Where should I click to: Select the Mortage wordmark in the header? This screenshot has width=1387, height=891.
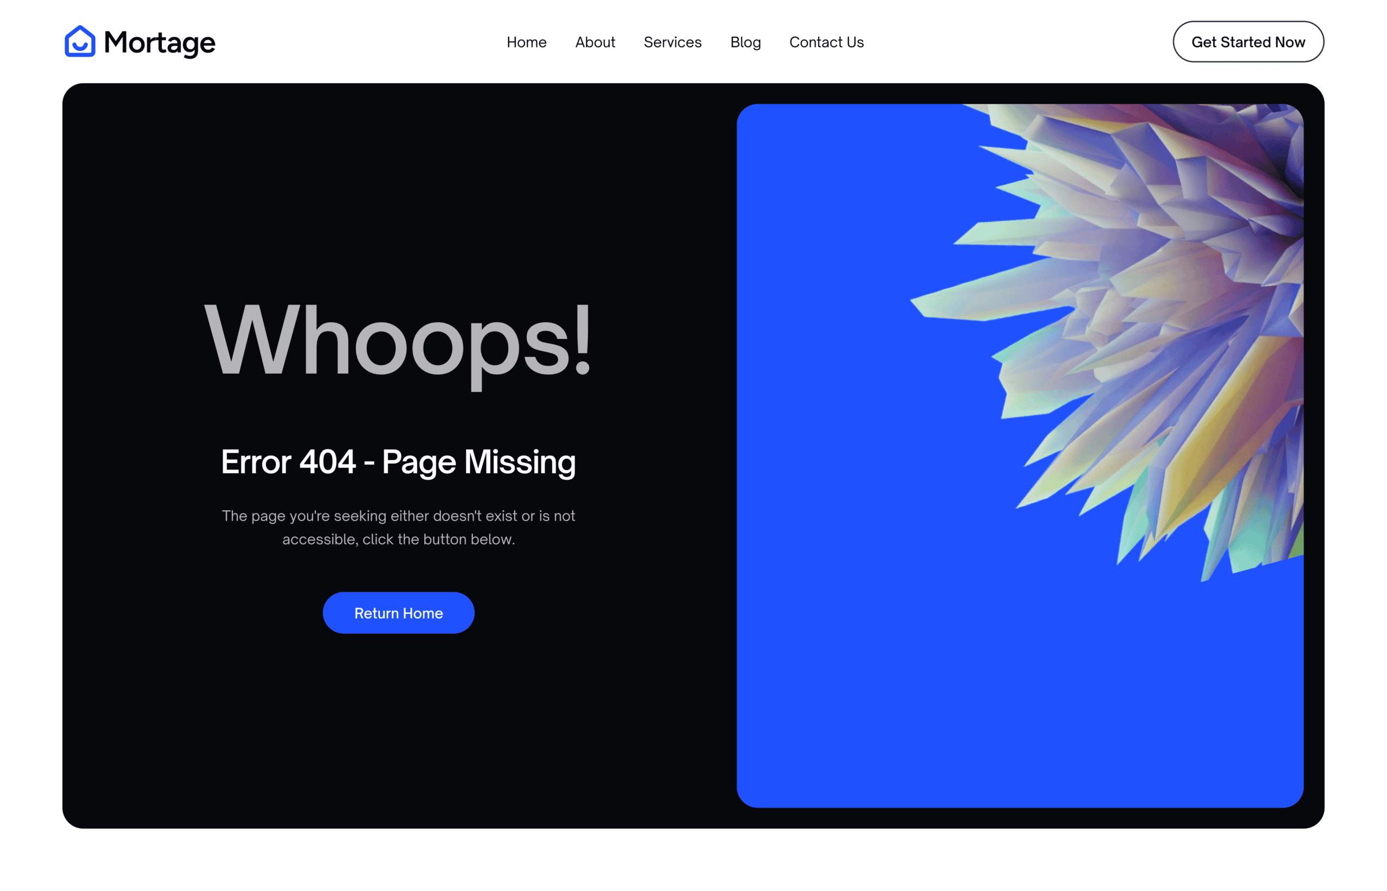coord(159,41)
